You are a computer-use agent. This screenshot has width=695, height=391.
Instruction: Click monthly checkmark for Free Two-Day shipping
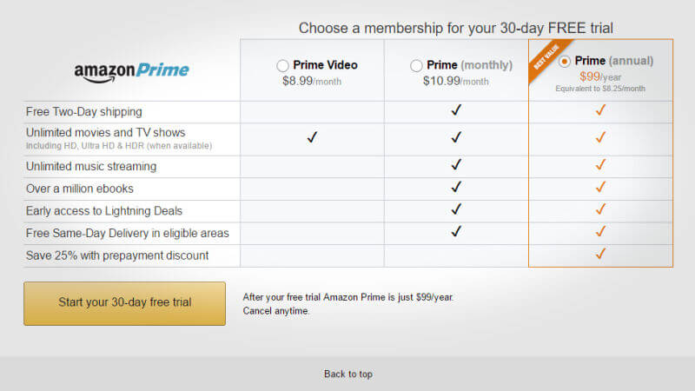pos(456,110)
